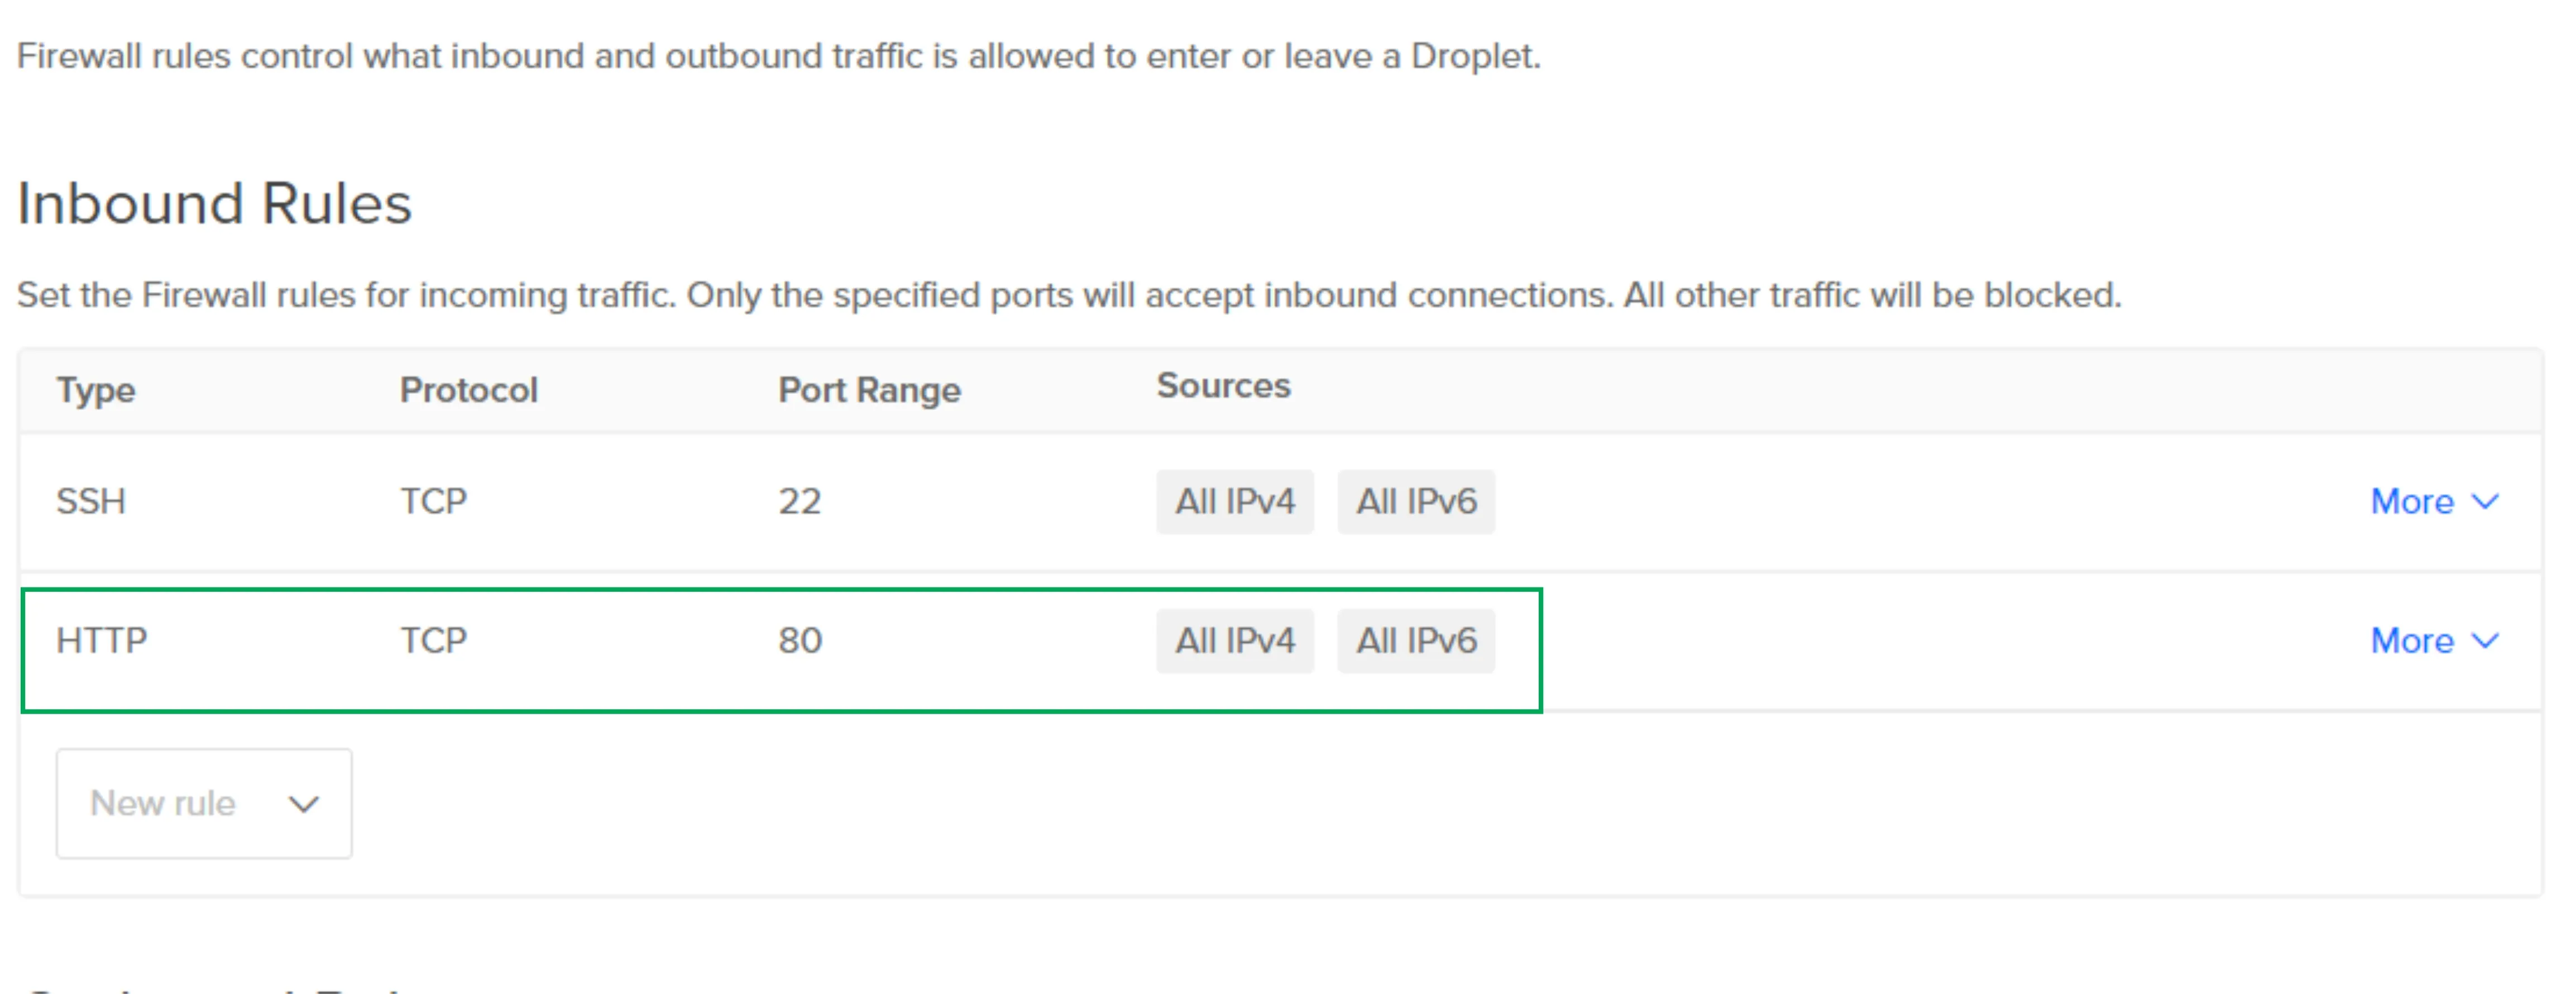
Task: Select the All IPv6 source tag for HTTP
Action: tap(1415, 640)
